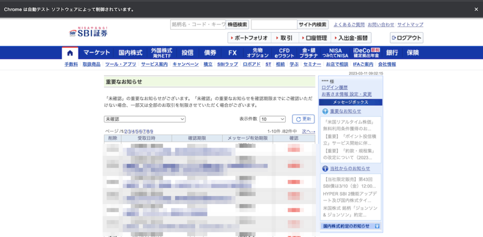
Task: Go to 次へ→ next page link
Action: [x=308, y=131]
